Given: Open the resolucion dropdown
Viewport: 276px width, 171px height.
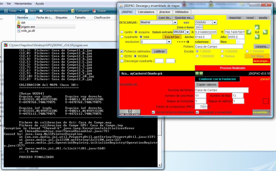Looking at the screenshot, I should point(169,42).
